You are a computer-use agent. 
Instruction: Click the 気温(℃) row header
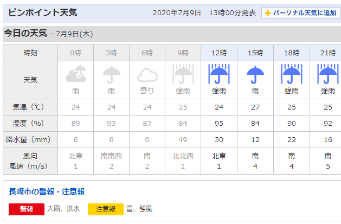(x=30, y=107)
